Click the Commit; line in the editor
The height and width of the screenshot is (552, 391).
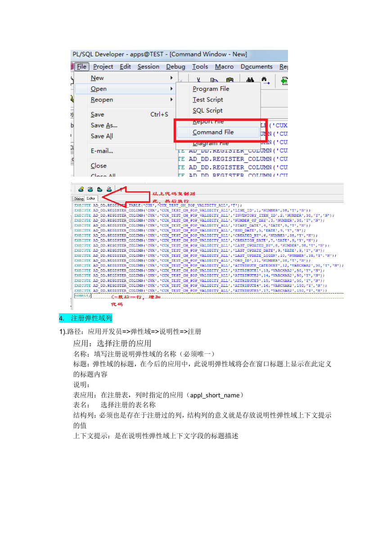(x=82, y=296)
